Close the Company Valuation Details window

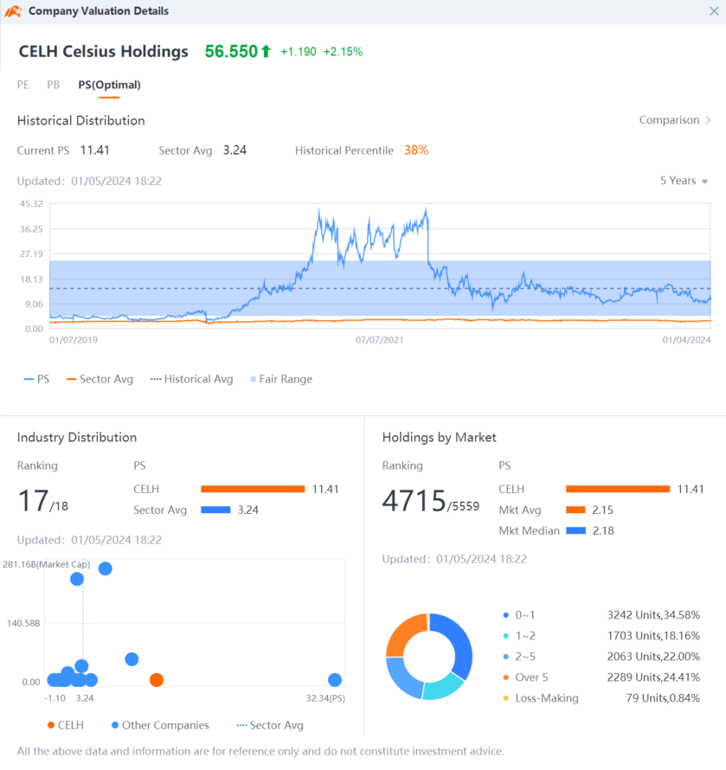tap(714, 10)
